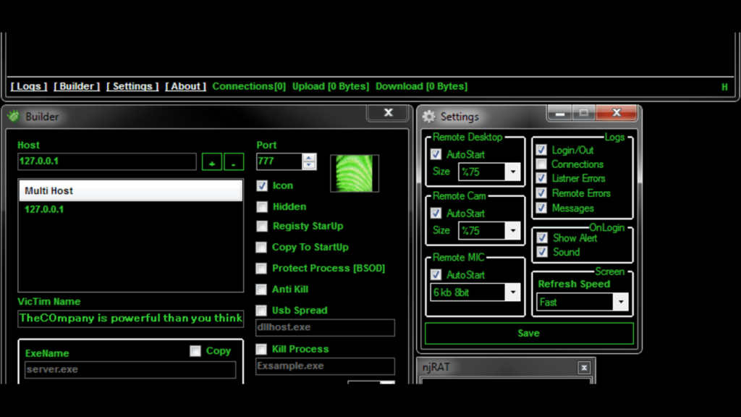Click the Connections[0] status text
Screen dimensions: 741x417
(x=249, y=87)
